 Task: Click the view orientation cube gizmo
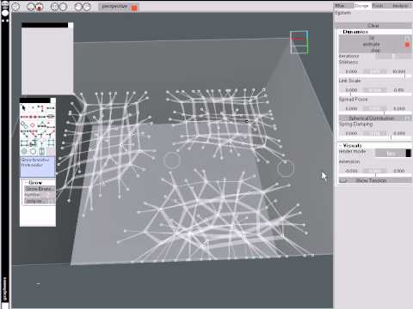click(299, 42)
